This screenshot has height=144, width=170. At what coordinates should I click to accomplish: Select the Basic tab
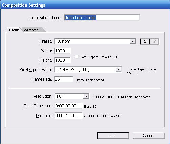coord(14,30)
